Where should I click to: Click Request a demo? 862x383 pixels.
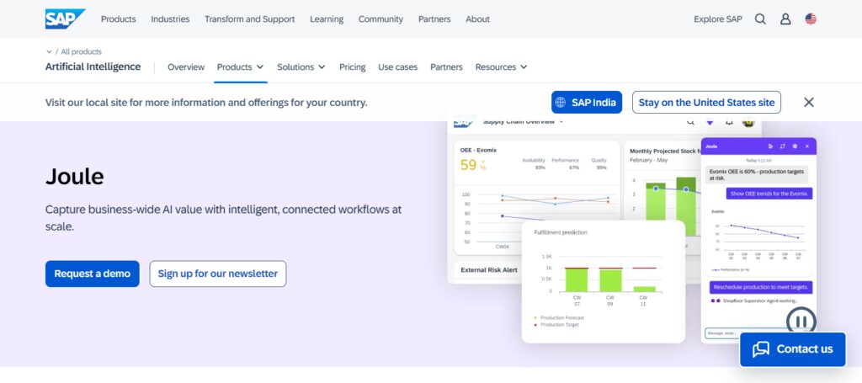coord(93,274)
